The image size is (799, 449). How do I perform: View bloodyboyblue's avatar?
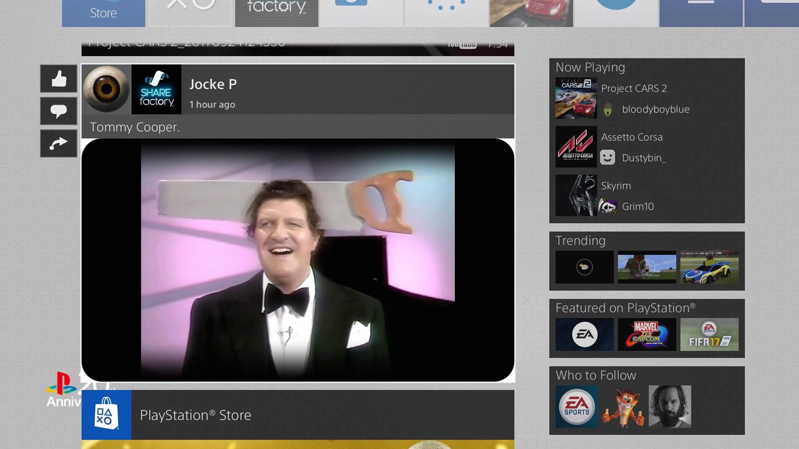coord(608,109)
